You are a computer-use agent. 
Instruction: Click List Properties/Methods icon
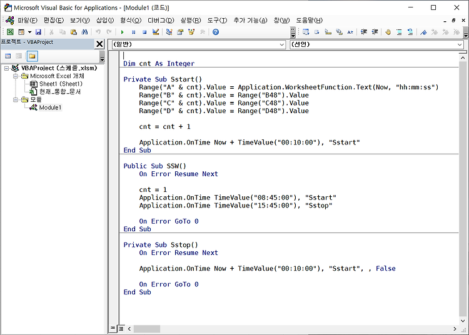click(x=306, y=32)
